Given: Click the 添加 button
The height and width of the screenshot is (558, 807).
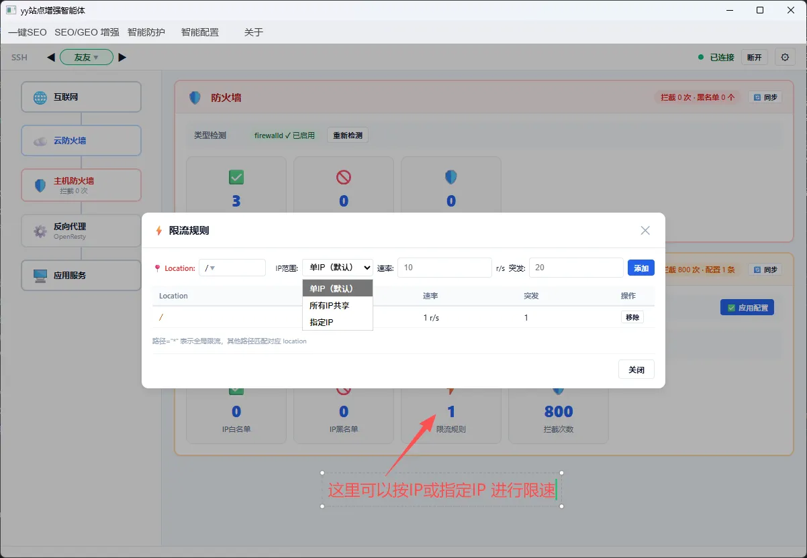Looking at the screenshot, I should [641, 268].
